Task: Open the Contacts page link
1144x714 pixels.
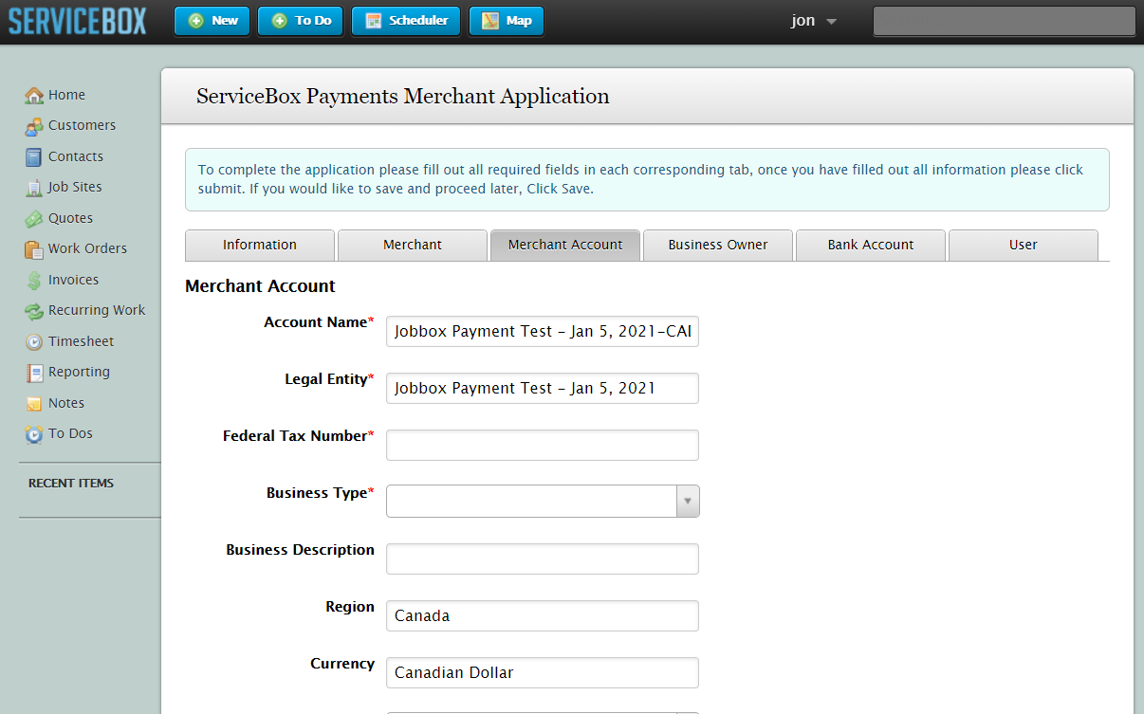Action: [x=76, y=156]
